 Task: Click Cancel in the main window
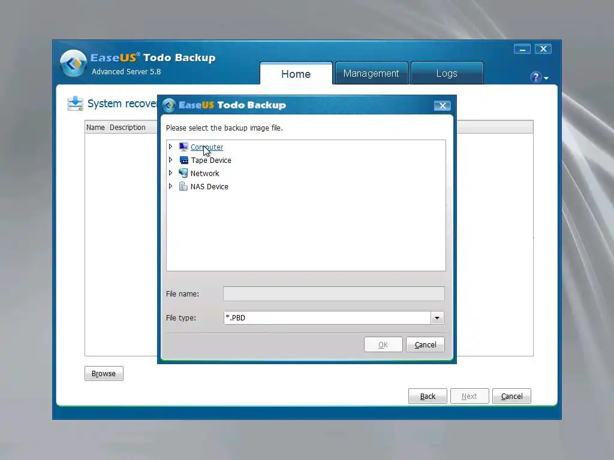click(x=511, y=397)
